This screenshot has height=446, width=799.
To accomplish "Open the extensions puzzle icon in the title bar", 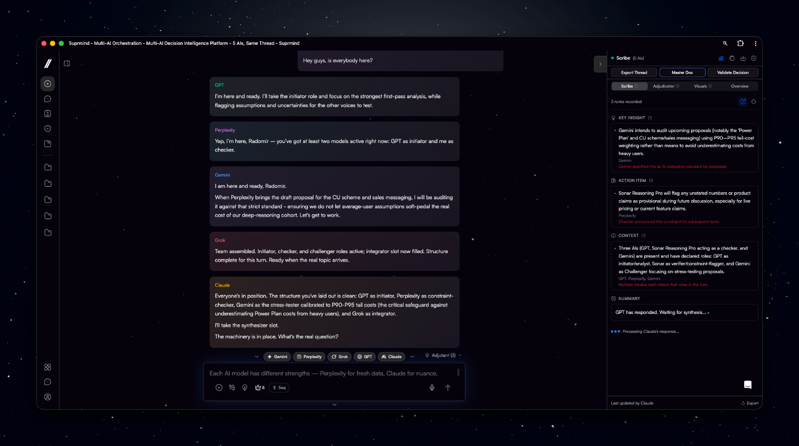I will (x=741, y=43).
